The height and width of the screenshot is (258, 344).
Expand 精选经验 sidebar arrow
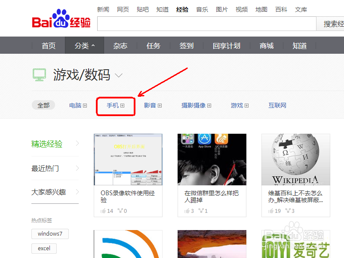click(x=77, y=144)
